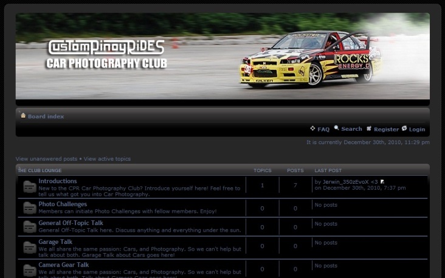The height and width of the screenshot is (278, 445).
Task: Click the Introductions forum folder icon
Action: click(30, 187)
